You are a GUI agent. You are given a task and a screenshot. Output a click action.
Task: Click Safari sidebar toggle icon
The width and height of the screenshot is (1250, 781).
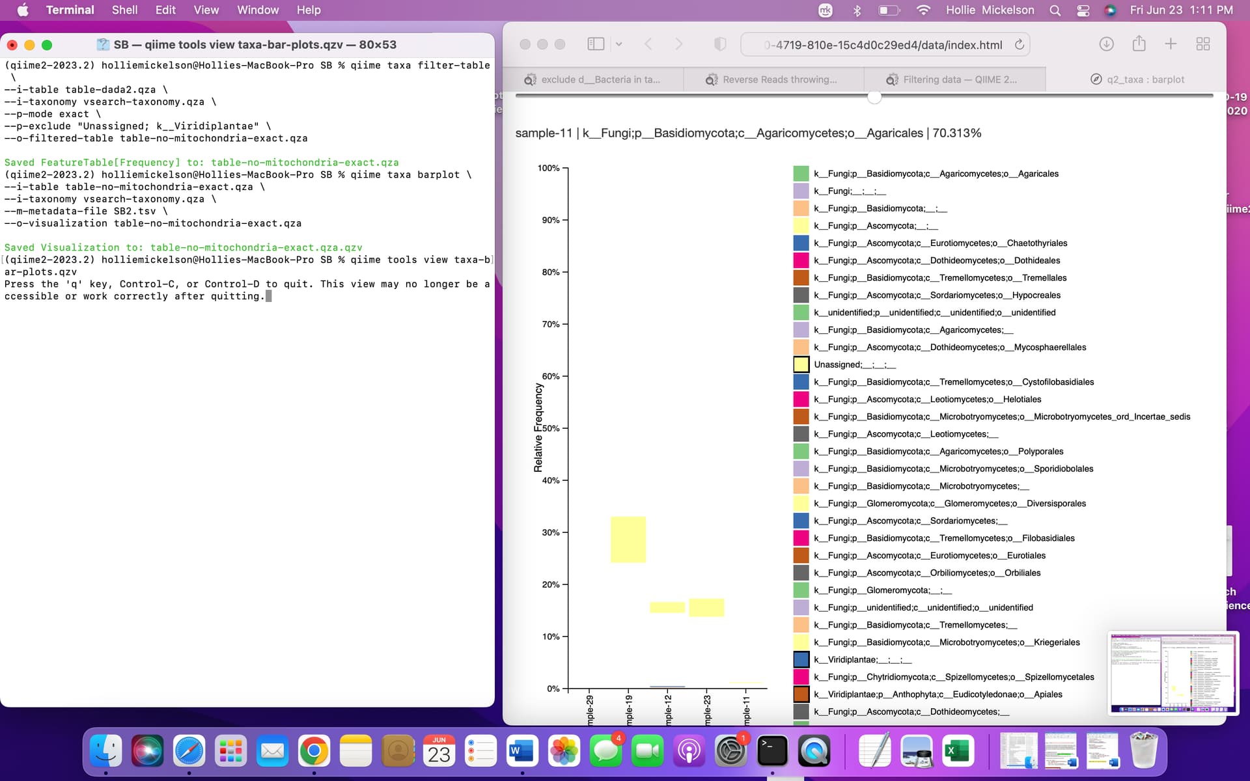tap(595, 44)
